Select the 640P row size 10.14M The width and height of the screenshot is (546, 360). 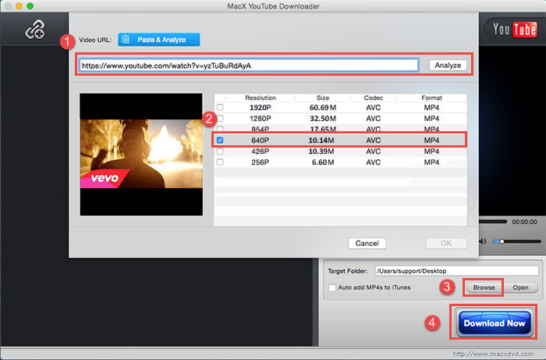click(x=321, y=140)
